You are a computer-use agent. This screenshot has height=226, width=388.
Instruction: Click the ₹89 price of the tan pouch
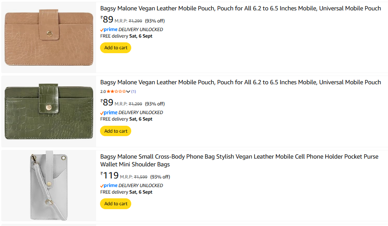[107, 19]
